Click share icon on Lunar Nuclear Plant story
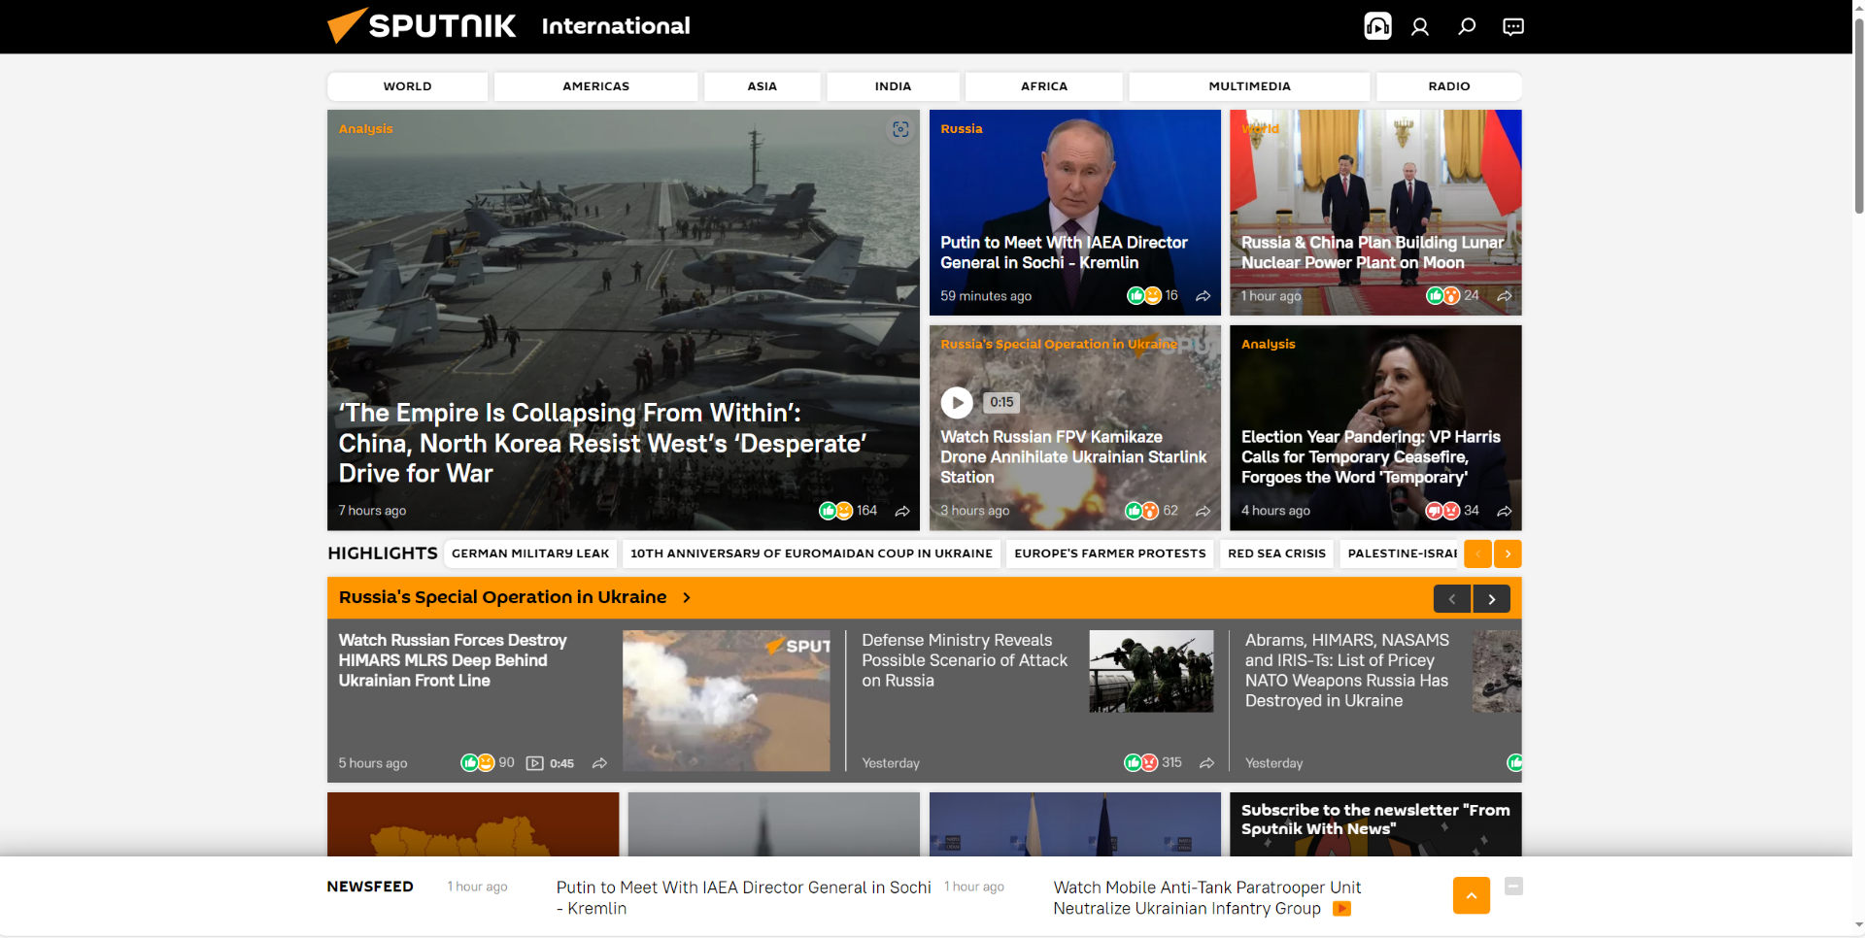 tap(1505, 296)
